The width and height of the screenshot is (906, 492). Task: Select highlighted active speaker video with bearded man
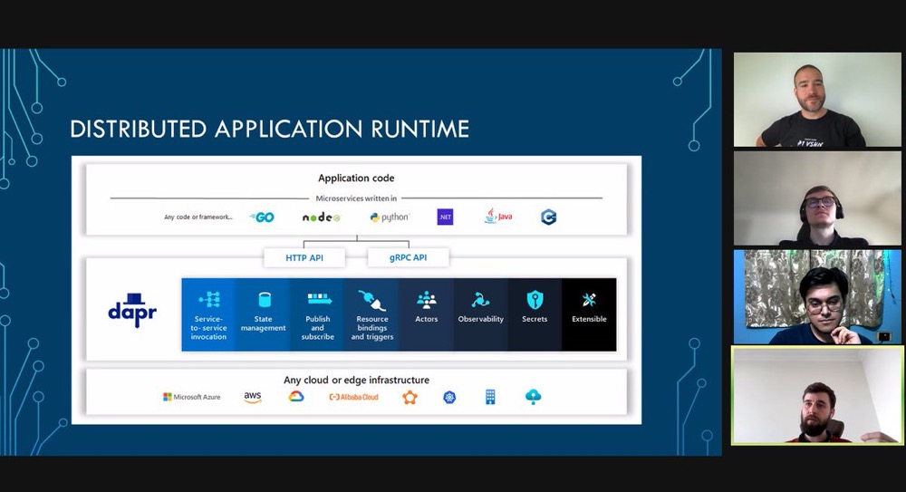pos(817,395)
